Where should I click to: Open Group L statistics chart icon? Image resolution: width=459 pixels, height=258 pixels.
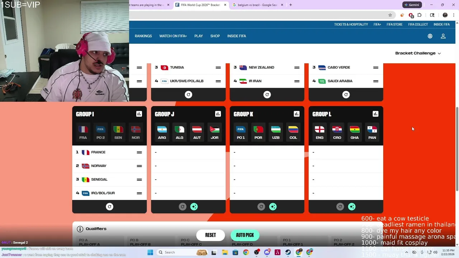click(x=375, y=114)
